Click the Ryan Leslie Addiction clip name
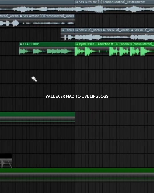This screenshot has height=193, width=154. [x=116, y=44]
